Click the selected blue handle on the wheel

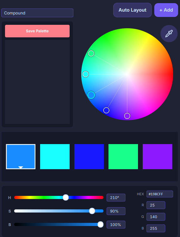tap(91, 95)
